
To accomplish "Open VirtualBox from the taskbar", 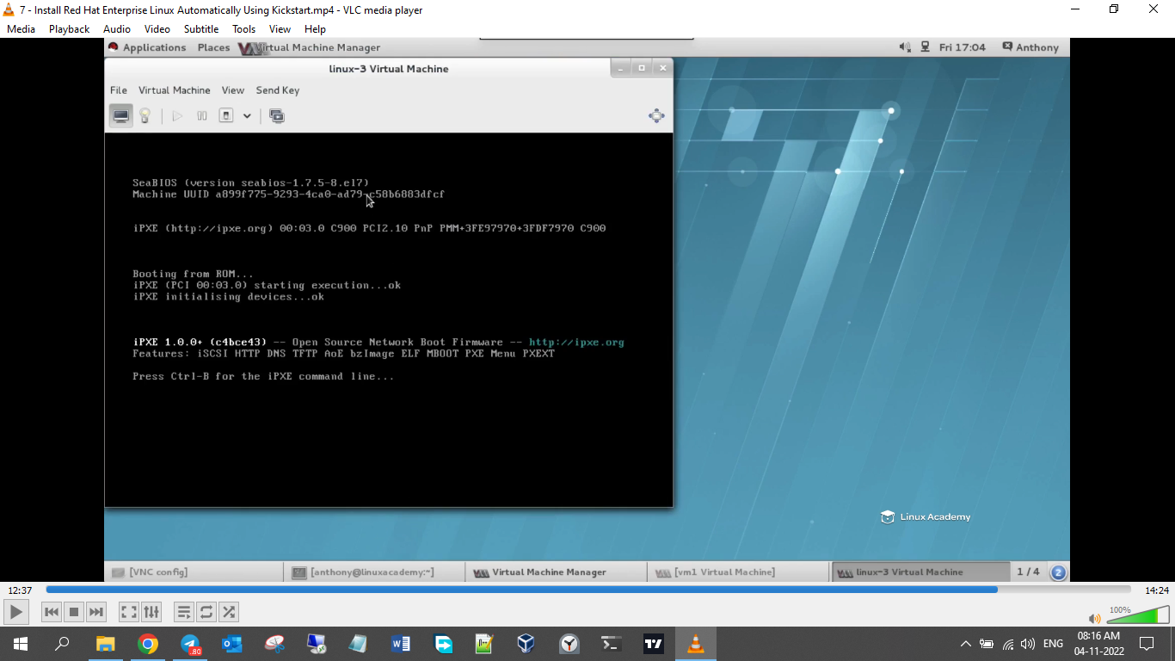I will pyautogui.click(x=526, y=644).
